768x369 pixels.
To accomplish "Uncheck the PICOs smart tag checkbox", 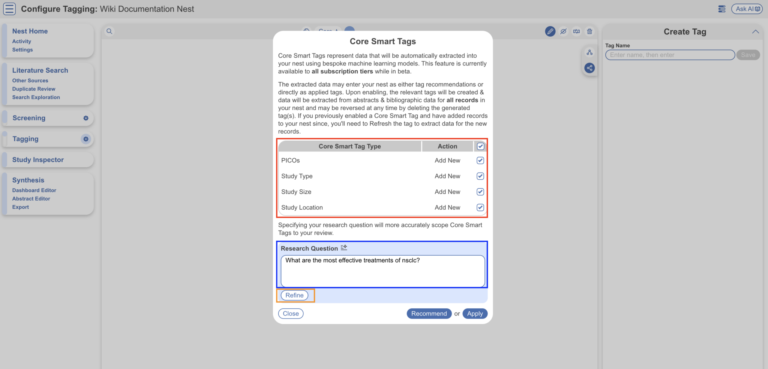I will (x=480, y=160).
